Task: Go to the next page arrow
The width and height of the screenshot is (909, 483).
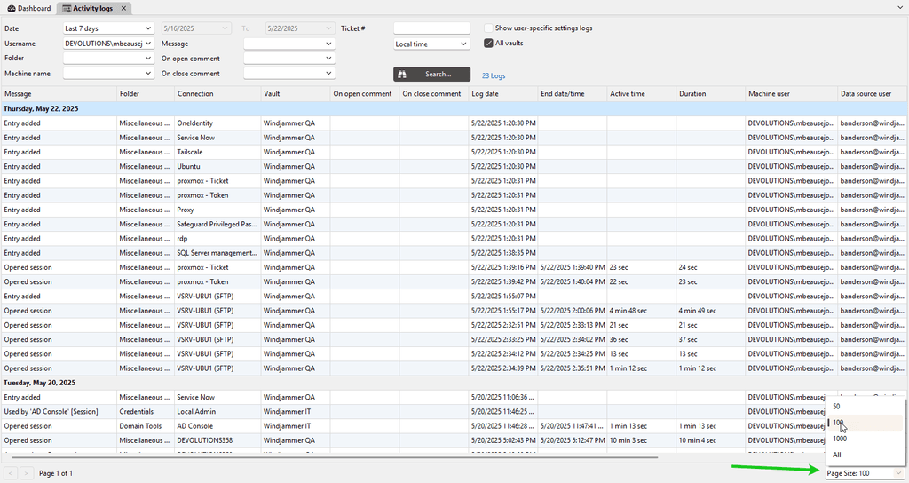Action: (x=27, y=473)
